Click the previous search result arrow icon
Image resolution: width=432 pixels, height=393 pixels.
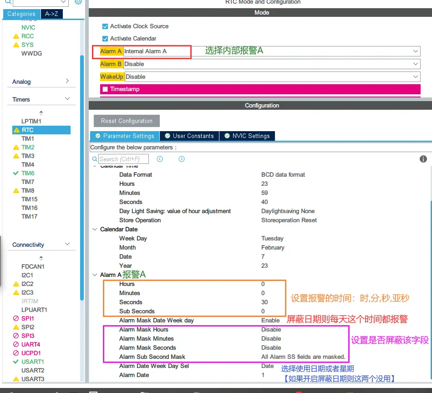click(x=160, y=159)
